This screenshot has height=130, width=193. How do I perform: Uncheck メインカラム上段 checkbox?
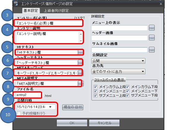coord(95,87)
